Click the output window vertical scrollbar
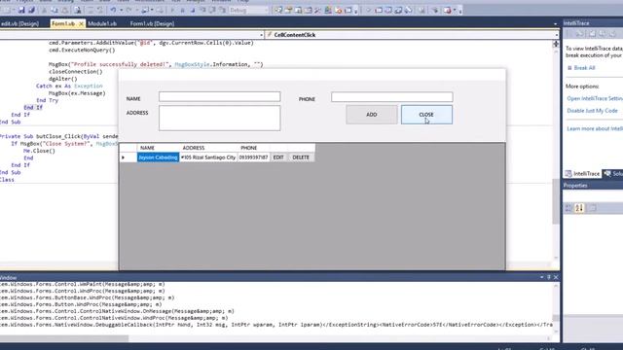This screenshot has width=623, height=350. tap(556, 318)
